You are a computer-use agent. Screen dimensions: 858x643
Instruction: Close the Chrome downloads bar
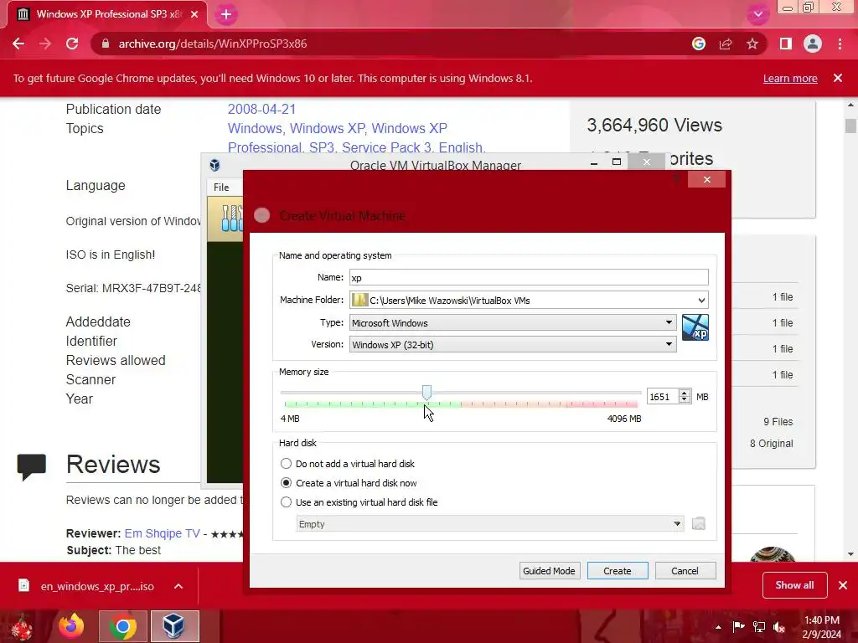pos(843,585)
